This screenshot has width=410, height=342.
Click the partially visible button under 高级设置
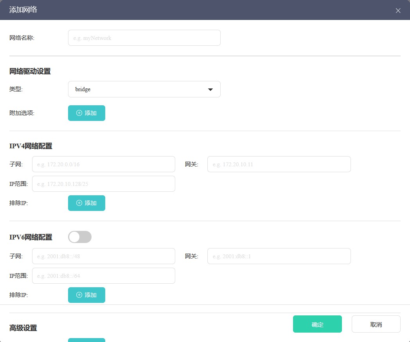coord(86,340)
